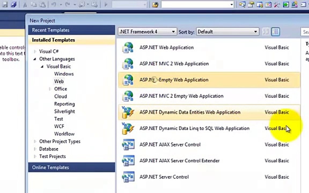Open the Undo history dropdown arrow

tap(61, 4)
